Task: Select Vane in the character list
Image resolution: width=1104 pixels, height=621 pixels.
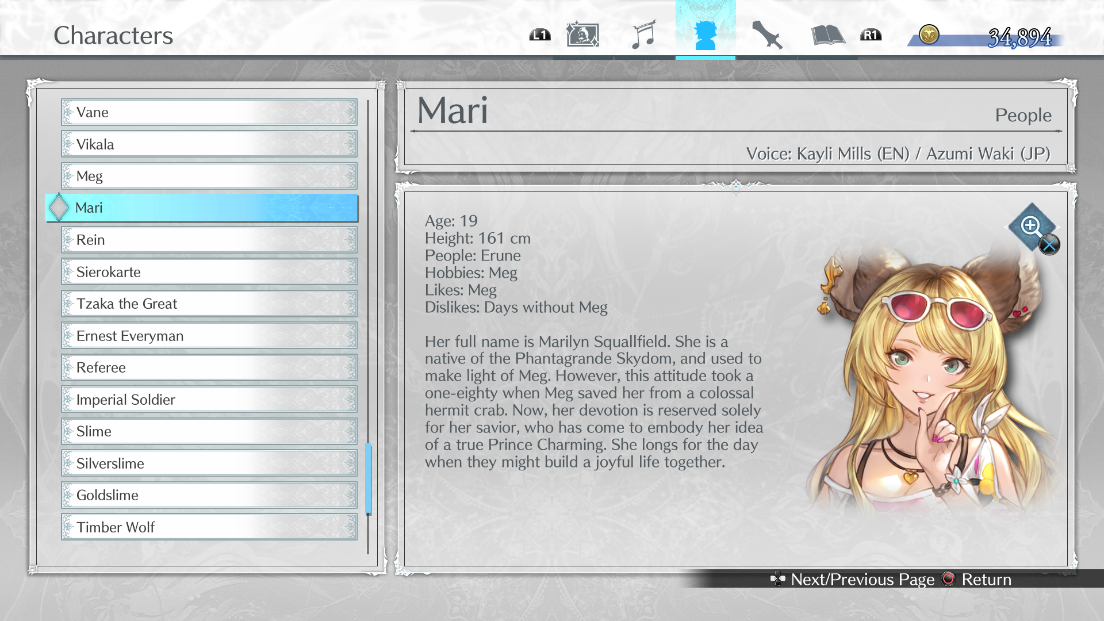Action: [209, 112]
